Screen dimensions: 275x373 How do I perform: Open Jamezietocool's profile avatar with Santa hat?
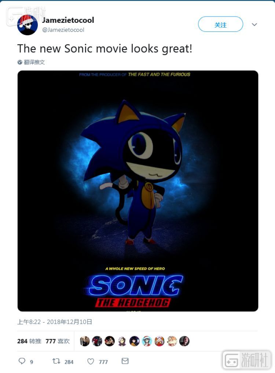point(27,25)
